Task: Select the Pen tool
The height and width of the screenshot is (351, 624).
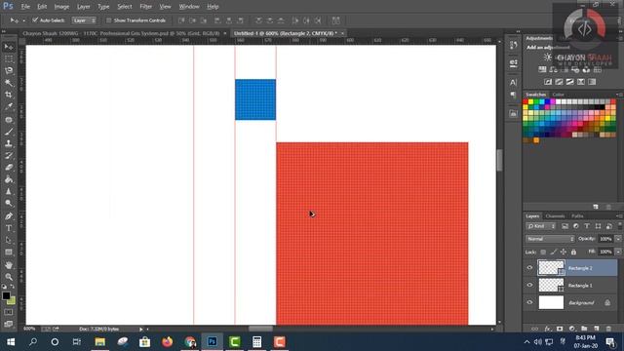Action: [9, 216]
